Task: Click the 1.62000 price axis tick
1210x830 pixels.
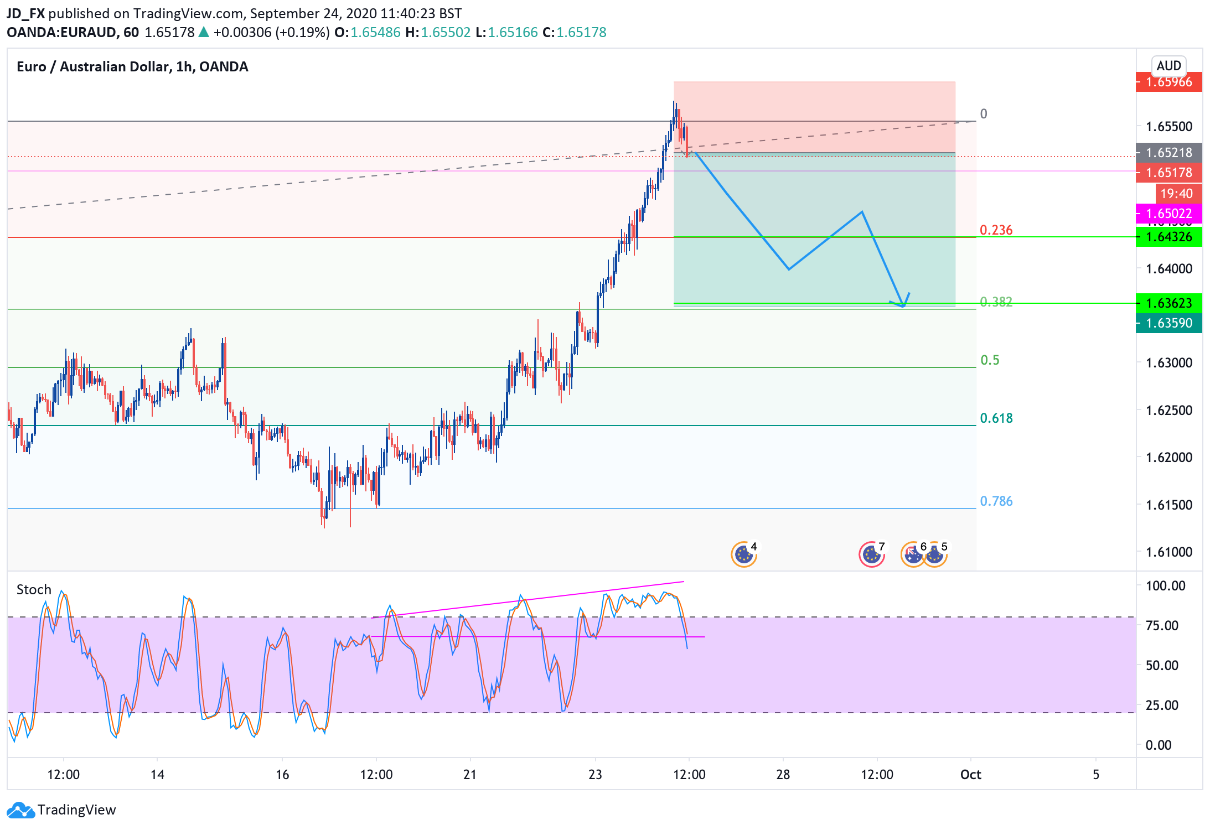Action: point(1168,458)
